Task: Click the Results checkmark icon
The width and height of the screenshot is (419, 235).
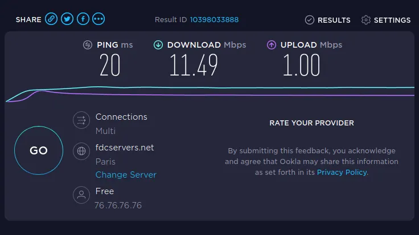Action: pos(310,20)
